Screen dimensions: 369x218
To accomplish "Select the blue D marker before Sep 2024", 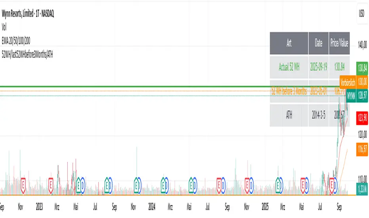I will pyautogui.click(x=223, y=185).
